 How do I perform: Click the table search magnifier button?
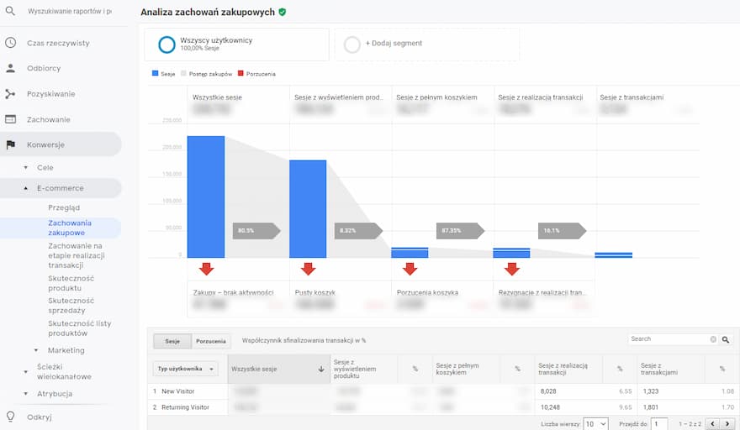click(x=726, y=339)
